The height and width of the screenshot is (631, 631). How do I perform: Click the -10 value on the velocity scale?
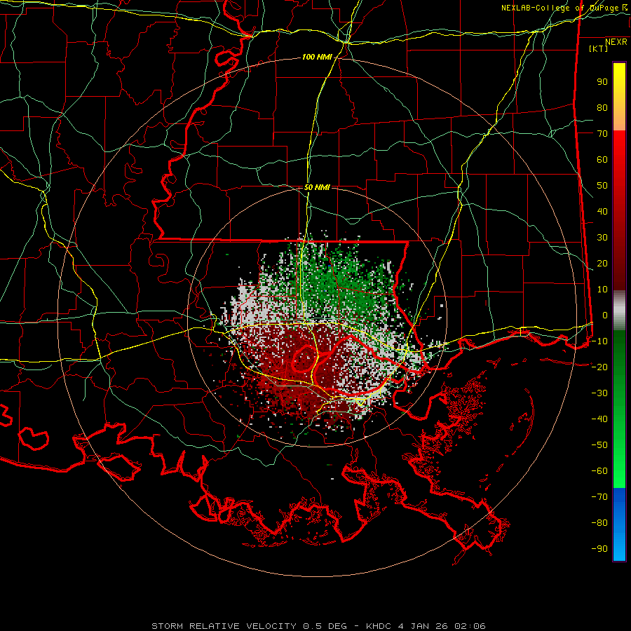(599, 341)
